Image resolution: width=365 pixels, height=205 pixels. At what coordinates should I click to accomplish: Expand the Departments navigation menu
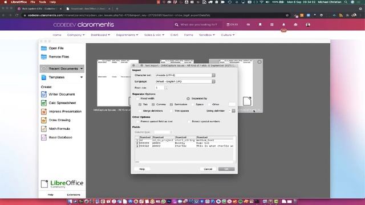pos(127,35)
